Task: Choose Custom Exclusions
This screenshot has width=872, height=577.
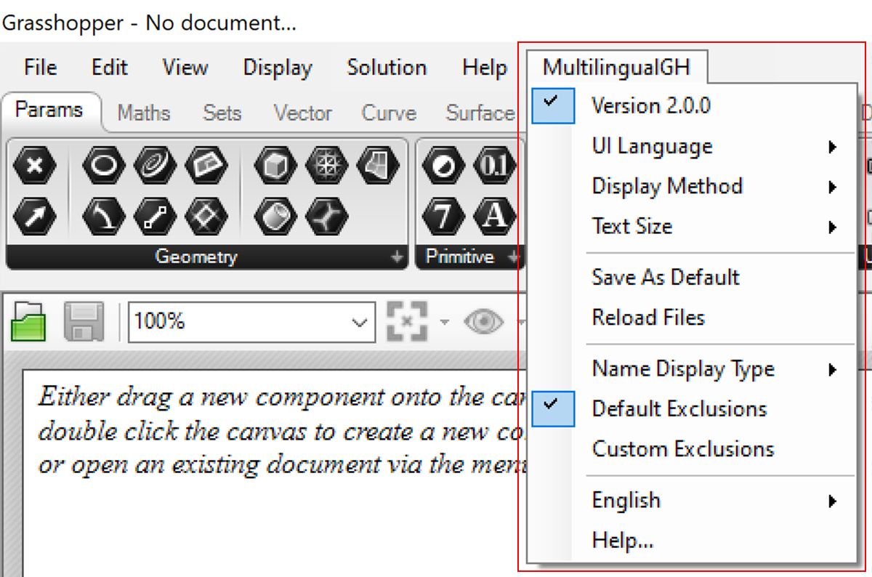Action: (693, 449)
